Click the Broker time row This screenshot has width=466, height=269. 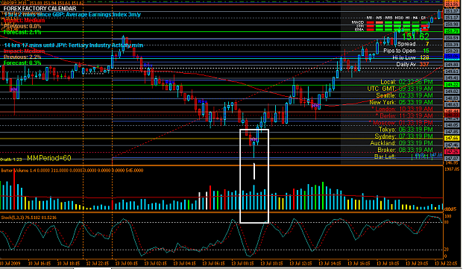406,150
